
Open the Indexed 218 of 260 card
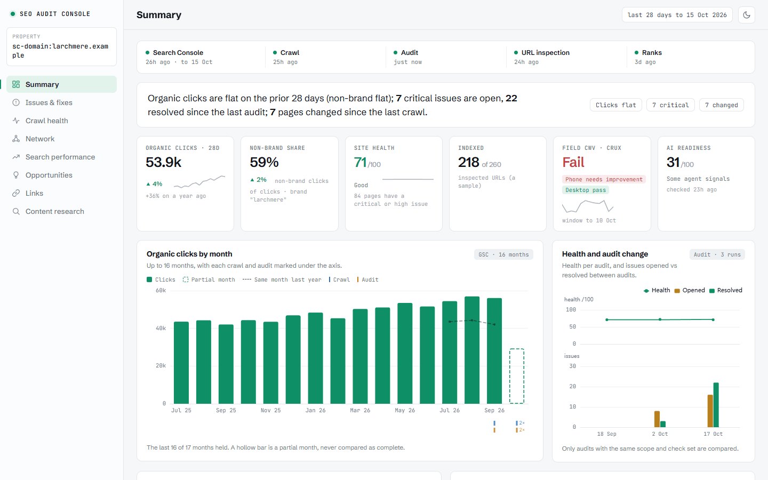pyautogui.click(x=498, y=183)
